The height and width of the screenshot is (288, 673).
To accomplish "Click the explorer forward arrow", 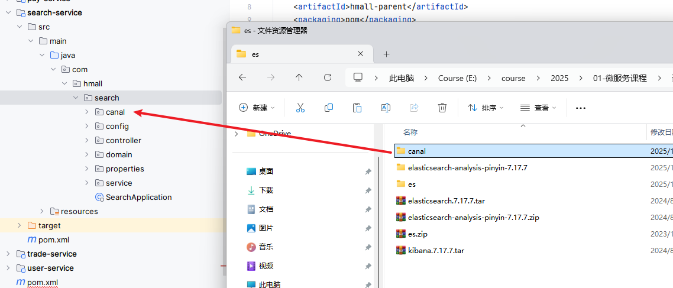I will [x=271, y=77].
